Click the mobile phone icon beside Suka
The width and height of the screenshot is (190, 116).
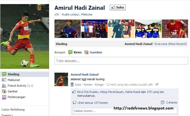click(x=72, y=84)
